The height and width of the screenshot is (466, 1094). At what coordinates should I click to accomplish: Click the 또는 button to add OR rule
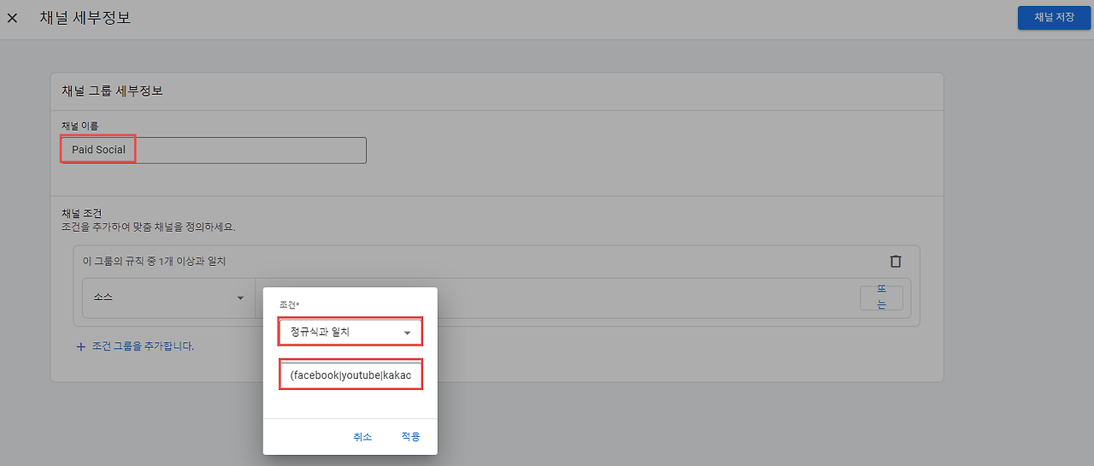881,298
